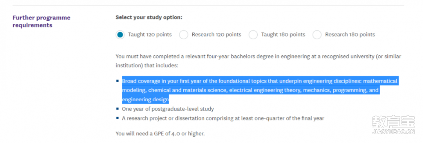The width and height of the screenshot is (423, 143).
Task: Click the Jiaoyubao watermark logo characters
Action: (393, 122)
